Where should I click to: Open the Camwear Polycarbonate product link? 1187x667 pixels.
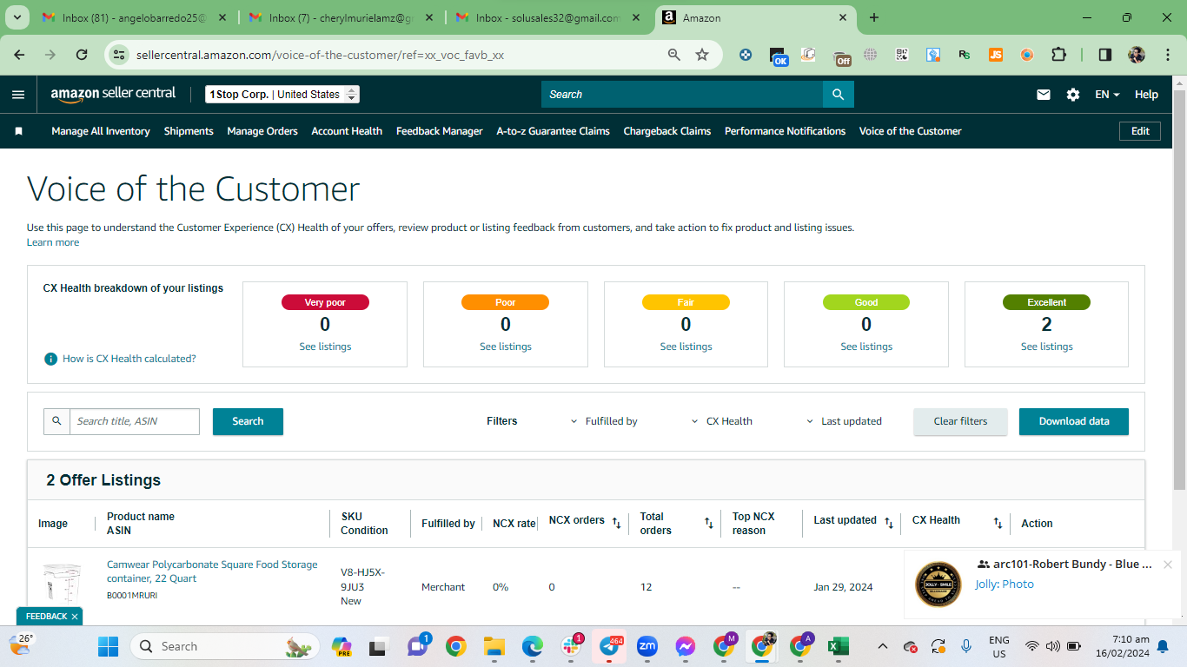pyautogui.click(x=212, y=571)
